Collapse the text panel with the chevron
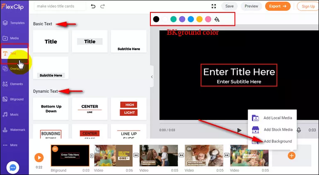The height and width of the screenshot is (175, 319). [x=152, y=77]
